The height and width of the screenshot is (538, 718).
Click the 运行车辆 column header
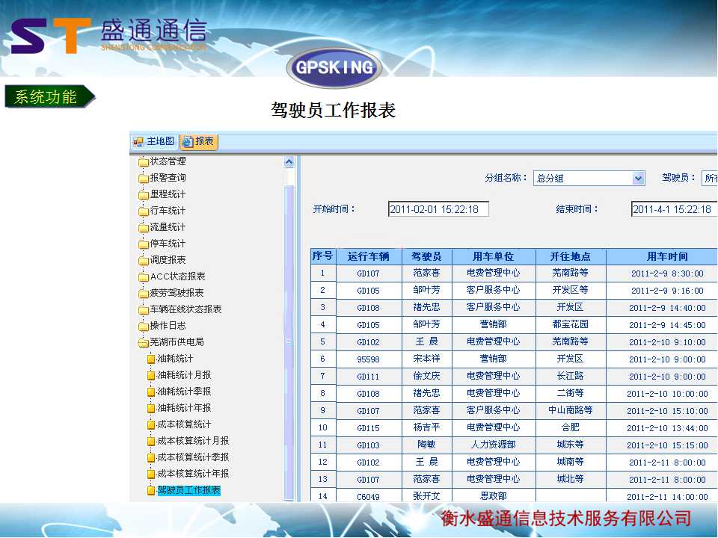click(x=369, y=256)
